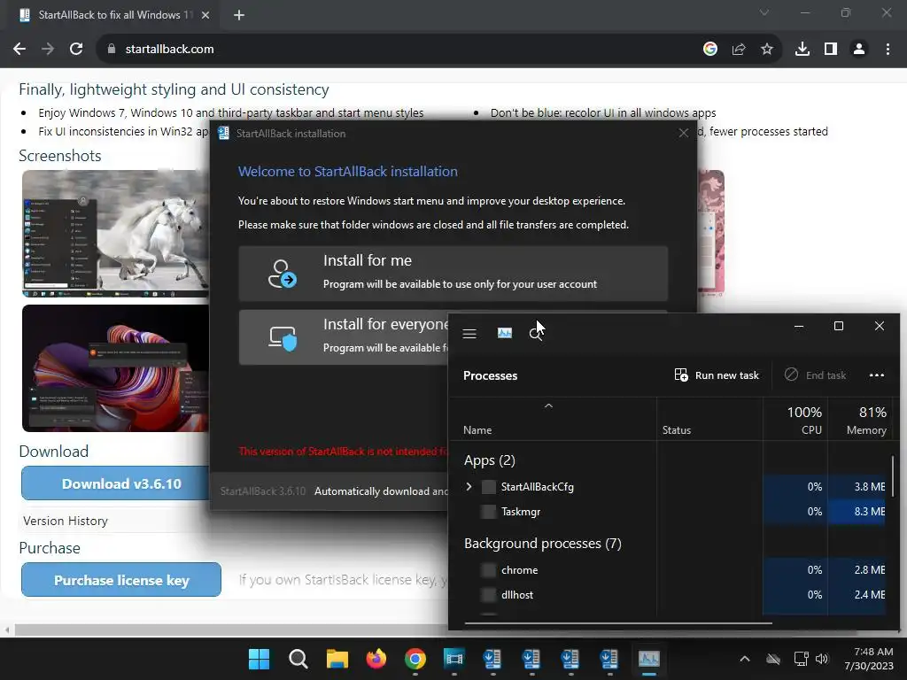Click the browser Forward arrow
This screenshot has height=680, width=907.
[48, 50]
